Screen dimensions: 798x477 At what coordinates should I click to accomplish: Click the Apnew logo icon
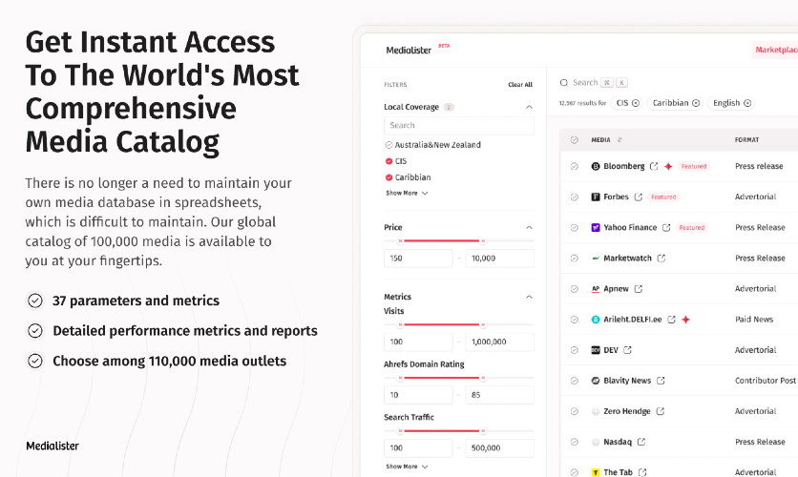[x=596, y=289]
